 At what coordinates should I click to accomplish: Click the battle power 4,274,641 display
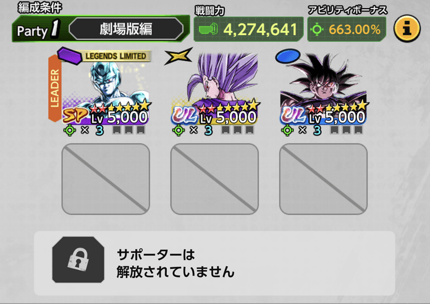pyautogui.click(x=248, y=29)
